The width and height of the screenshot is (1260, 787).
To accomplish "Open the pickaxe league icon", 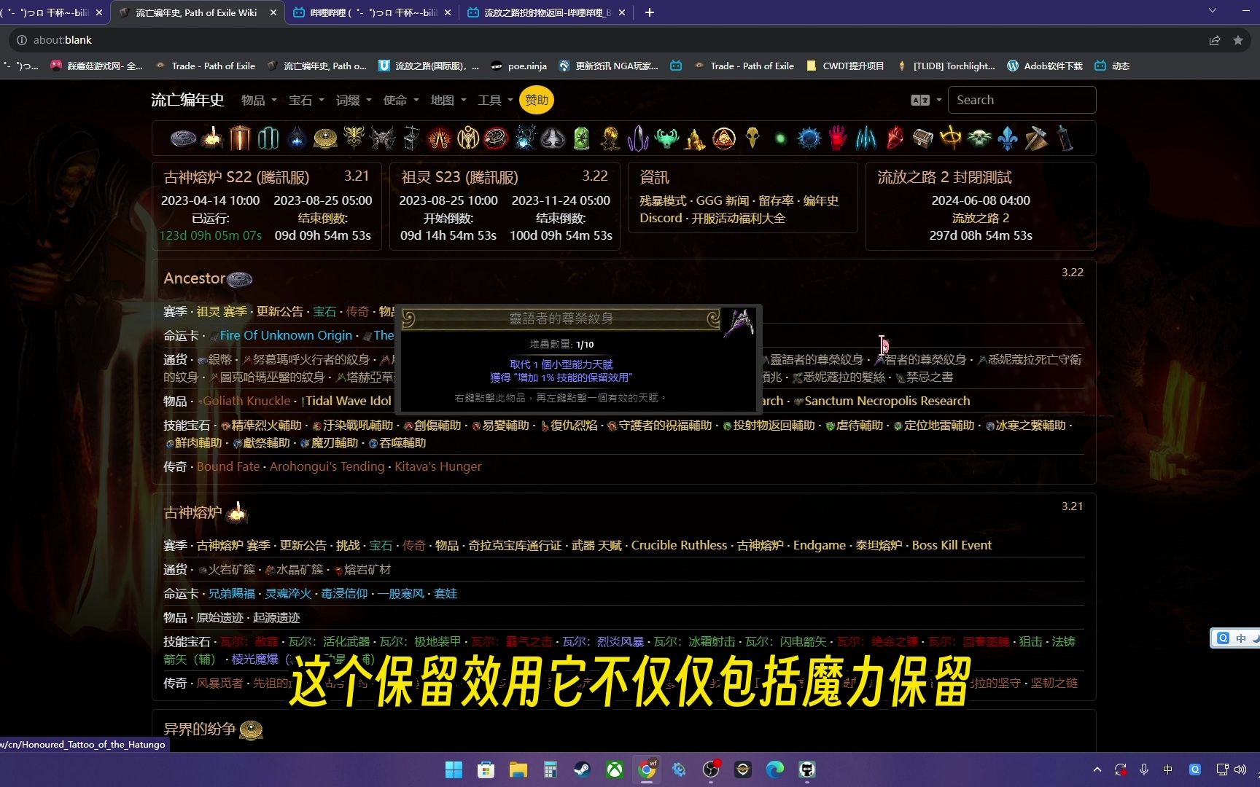I will pyautogui.click(x=1036, y=138).
